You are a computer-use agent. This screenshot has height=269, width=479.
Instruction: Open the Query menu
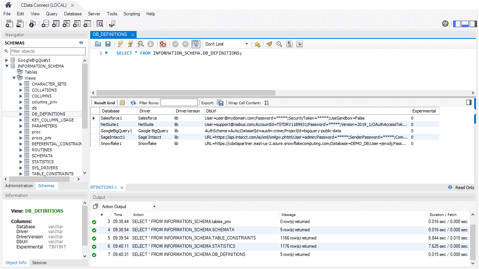tap(52, 14)
